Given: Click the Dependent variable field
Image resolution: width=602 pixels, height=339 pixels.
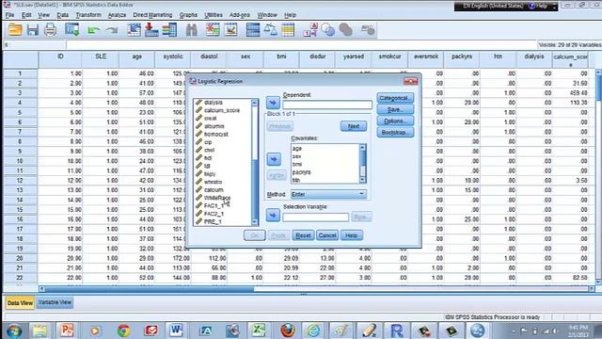Looking at the screenshot, I should click(x=327, y=105).
